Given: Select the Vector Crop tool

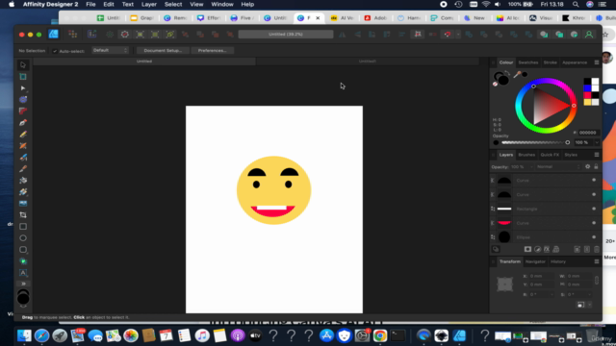Looking at the screenshot, I should (x=23, y=215).
